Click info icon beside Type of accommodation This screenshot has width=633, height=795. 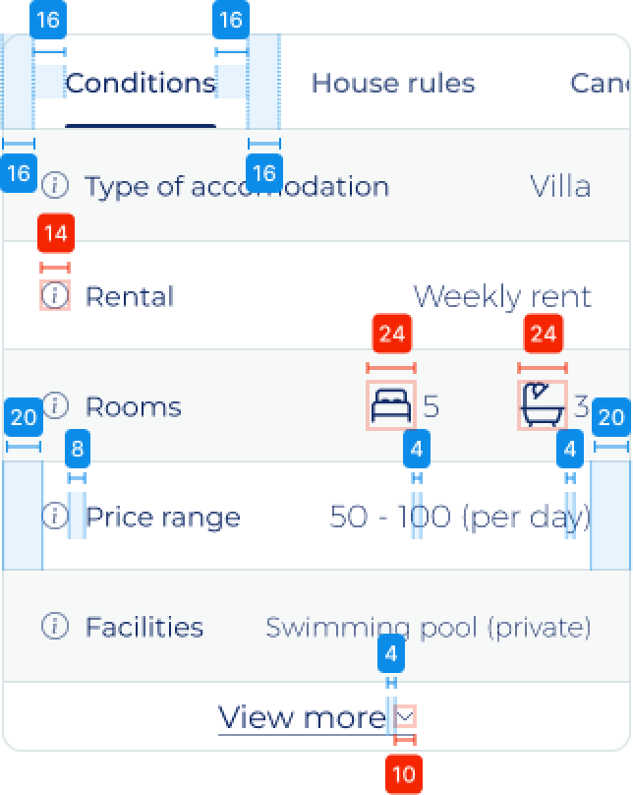pyautogui.click(x=56, y=185)
